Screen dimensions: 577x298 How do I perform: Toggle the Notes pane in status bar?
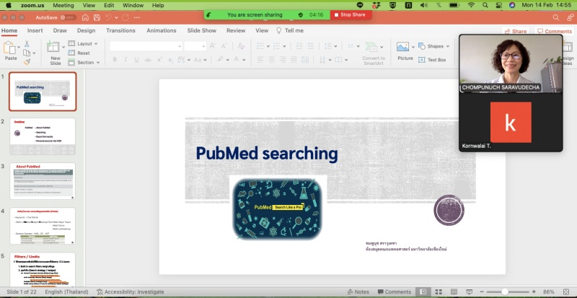(357, 292)
